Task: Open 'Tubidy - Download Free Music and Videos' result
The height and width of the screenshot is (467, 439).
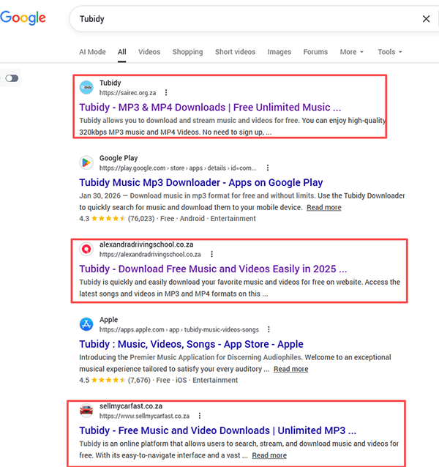Action: pyautogui.click(x=213, y=269)
